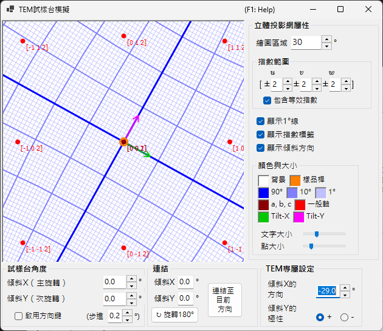Click the [-1 0 2] pole marker dot
This screenshot has width=383, height=331.
(x=18, y=142)
